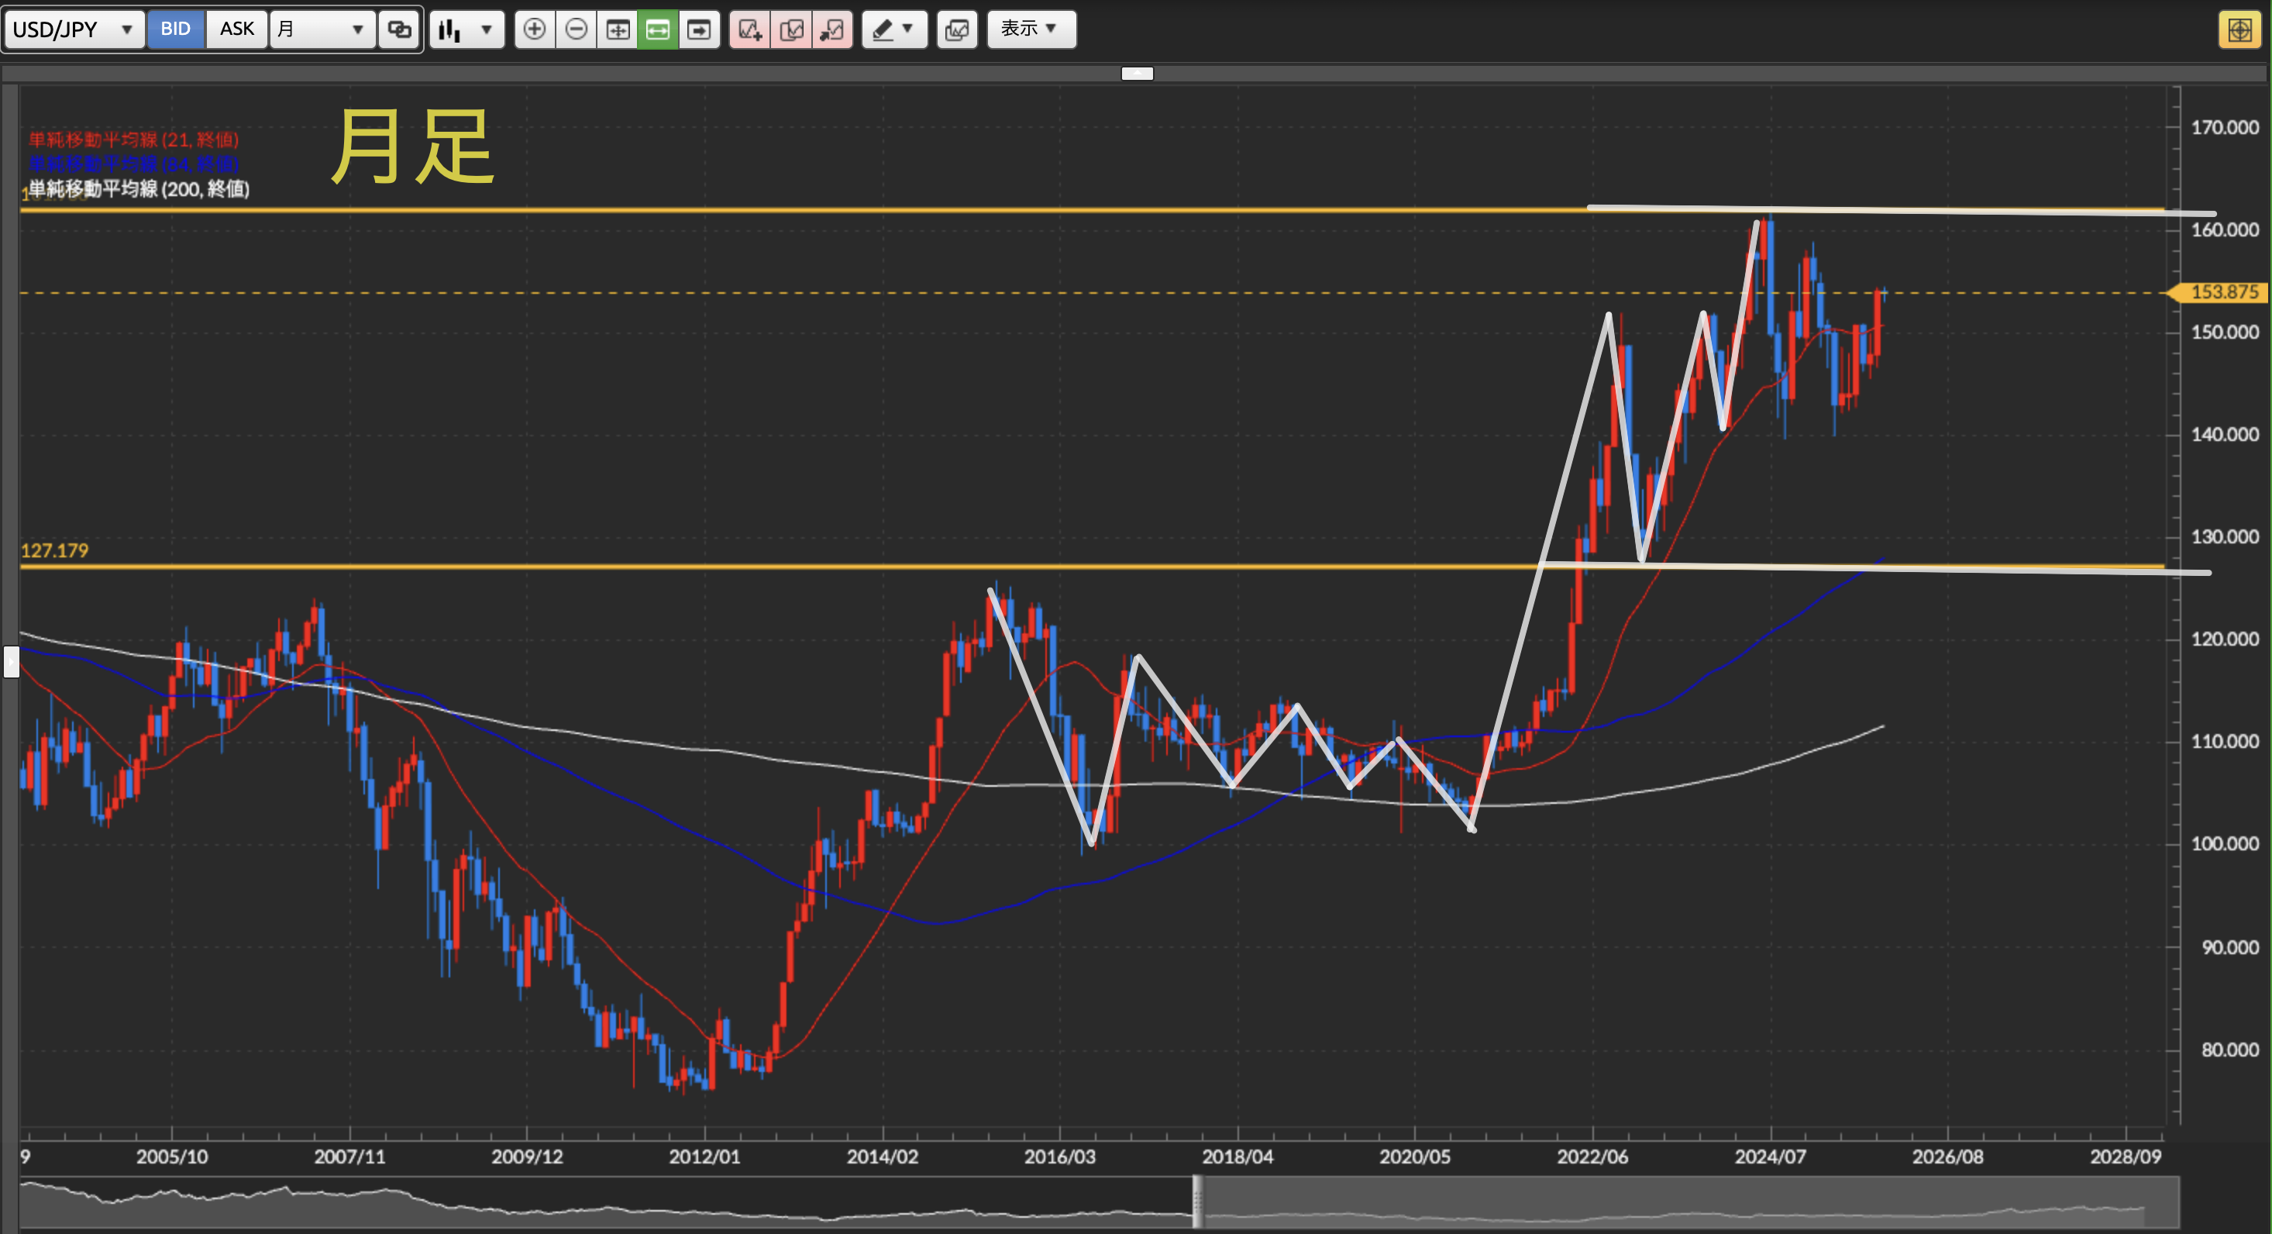Click the fit chart to window icon
The image size is (2272, 1234).
tap(618, 30)
